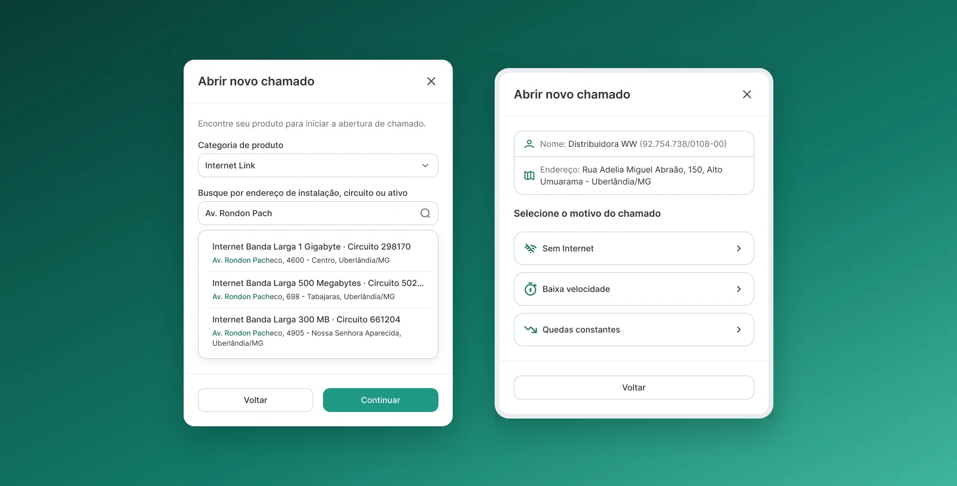The image size is (957, 486).
Task: Click the Continuar button
Action: [x=380, y=400]
